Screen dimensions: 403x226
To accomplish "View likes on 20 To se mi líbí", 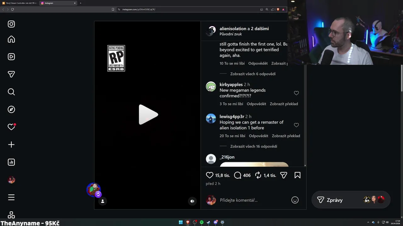I will coord(232,136).
